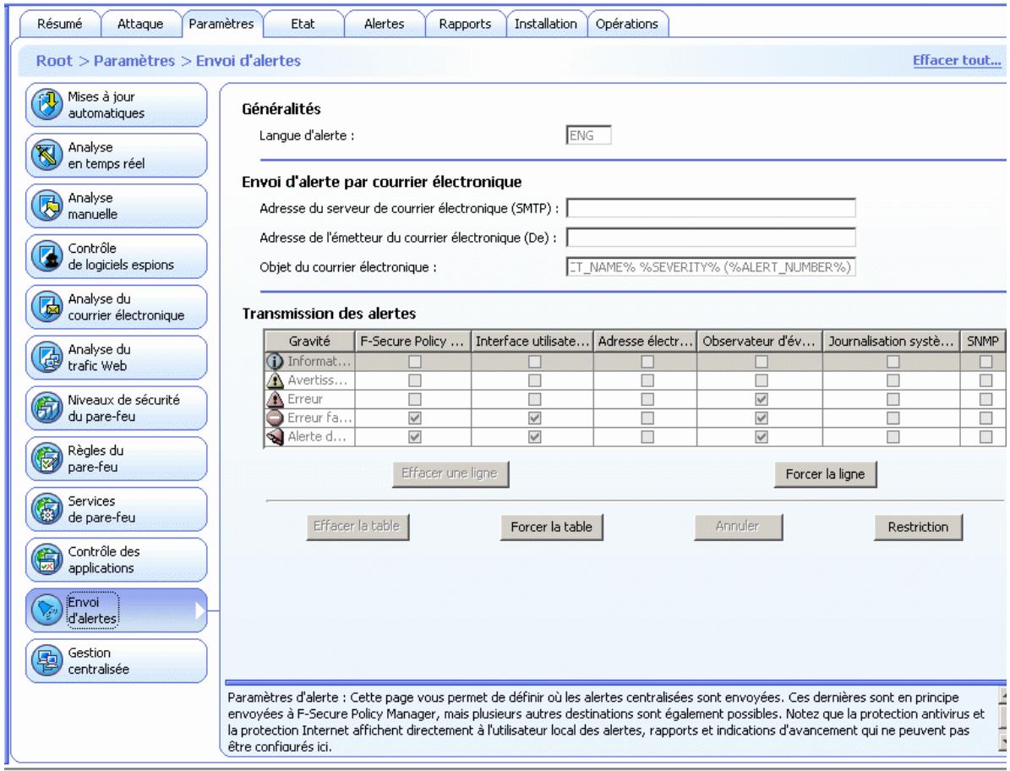This screenshot has height=771, width=1010.
Task: Click the Effacer une ligne button
Action: [450, 473]
